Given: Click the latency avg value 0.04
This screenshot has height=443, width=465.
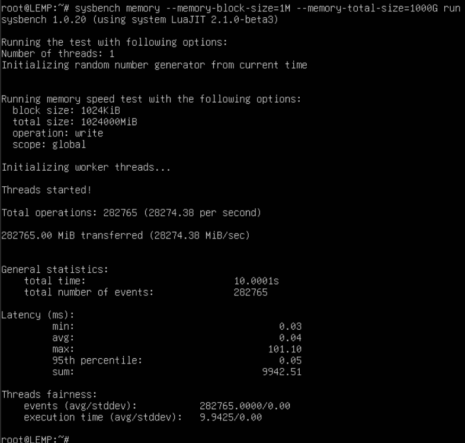Looking at the screenshot, I should [x=290, y=338].
